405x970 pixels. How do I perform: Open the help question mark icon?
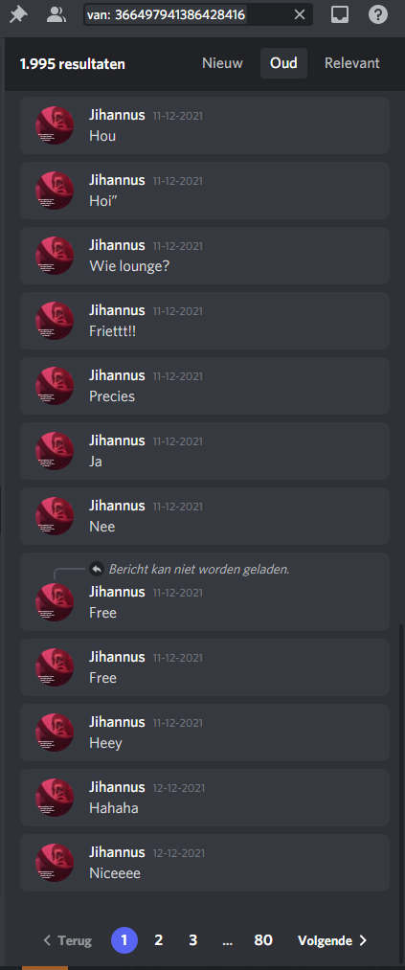tap(378, 15)
